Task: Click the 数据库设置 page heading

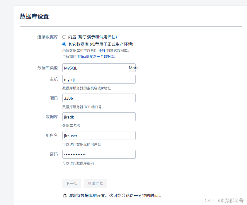Action: pyautogui.click(x=34, y=16)
